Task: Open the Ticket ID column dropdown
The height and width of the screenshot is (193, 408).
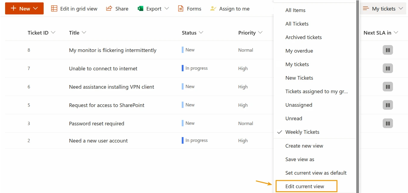Action: pyautogui.click(x=53, y=32)
